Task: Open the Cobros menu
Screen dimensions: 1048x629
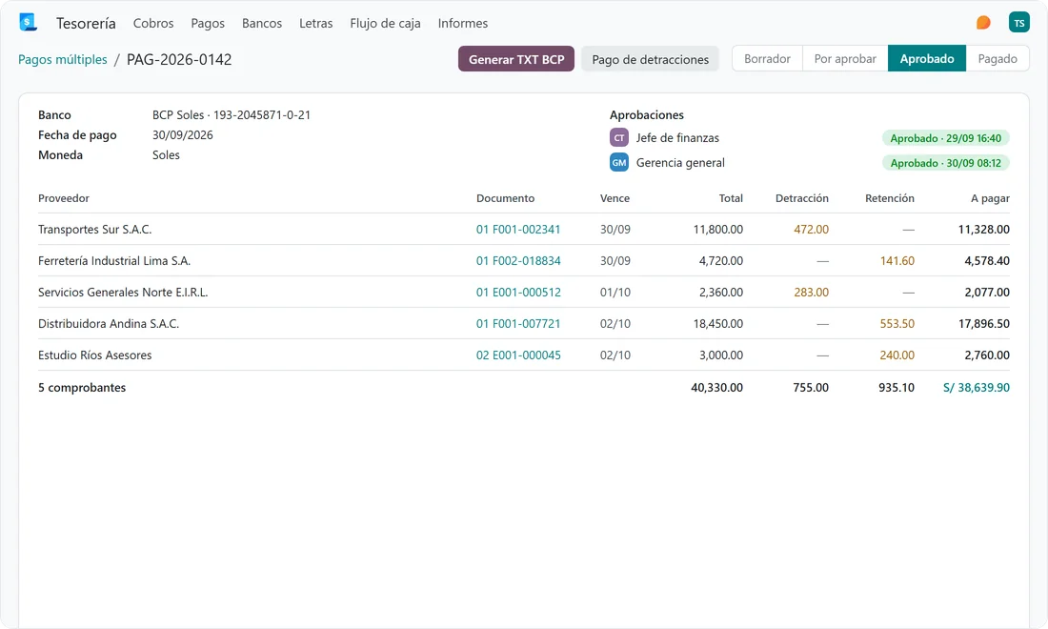Action: pos(153,24)
